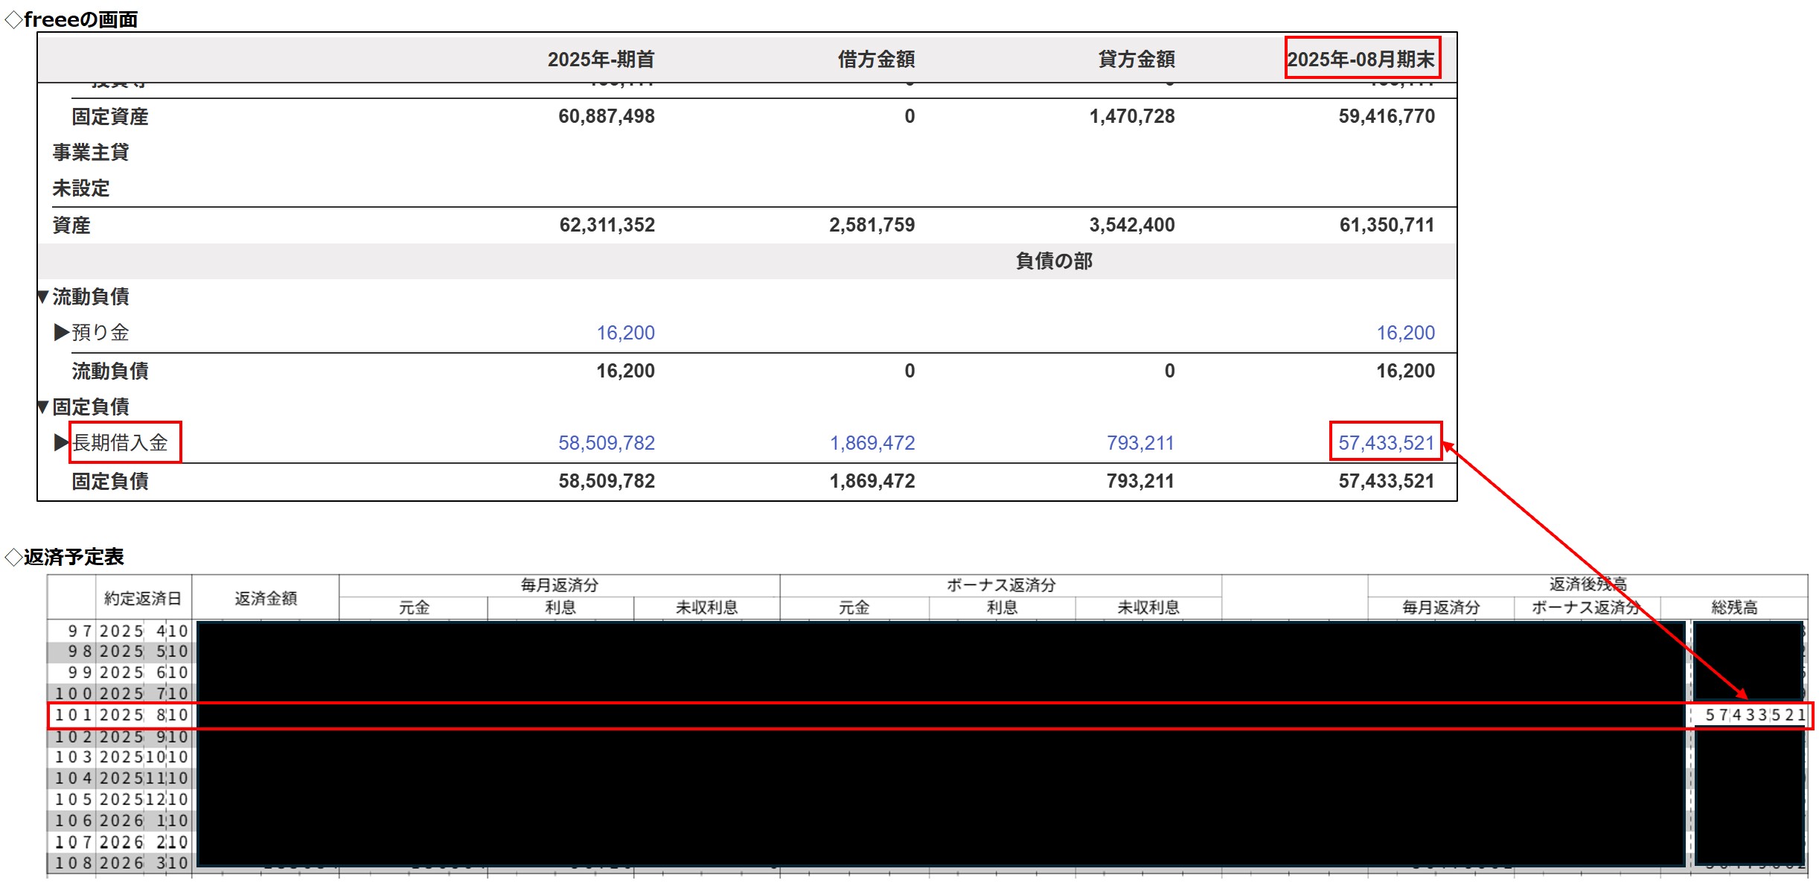This screenshot has width=1819, height=886.
Task: Open 預り金 period-end balance 16,200 link
Action: (1405, 333)
